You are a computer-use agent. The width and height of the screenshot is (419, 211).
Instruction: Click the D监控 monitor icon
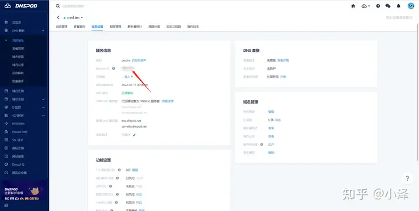6,107
